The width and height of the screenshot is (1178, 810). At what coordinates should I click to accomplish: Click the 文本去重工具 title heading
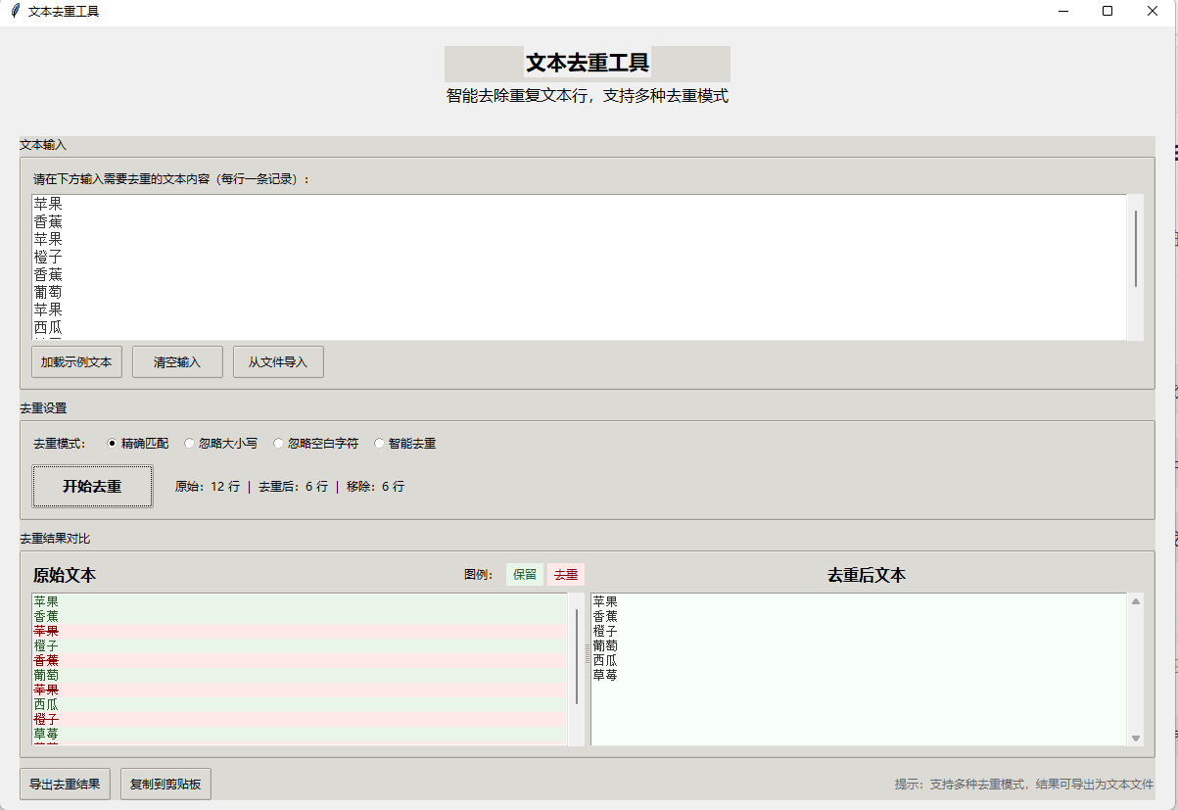(x=588, y=63)
